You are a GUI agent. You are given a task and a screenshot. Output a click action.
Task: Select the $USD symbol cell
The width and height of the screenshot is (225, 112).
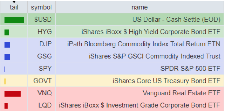point(41,19)
